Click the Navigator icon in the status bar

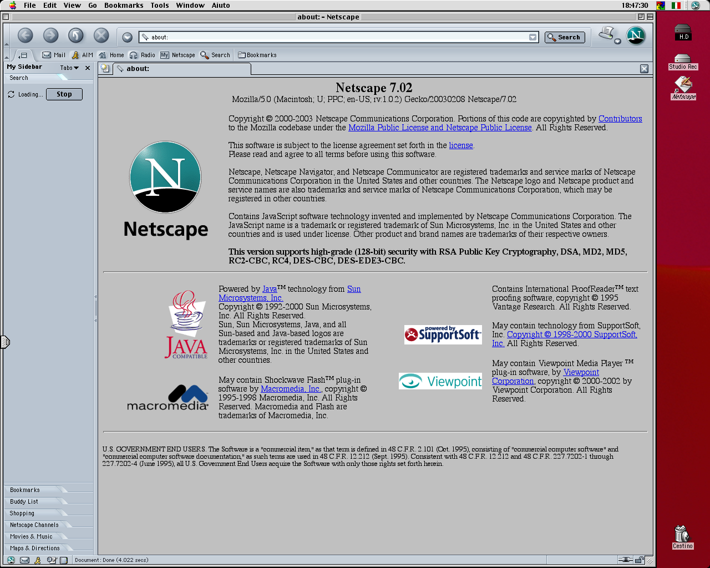coord(11,560)
